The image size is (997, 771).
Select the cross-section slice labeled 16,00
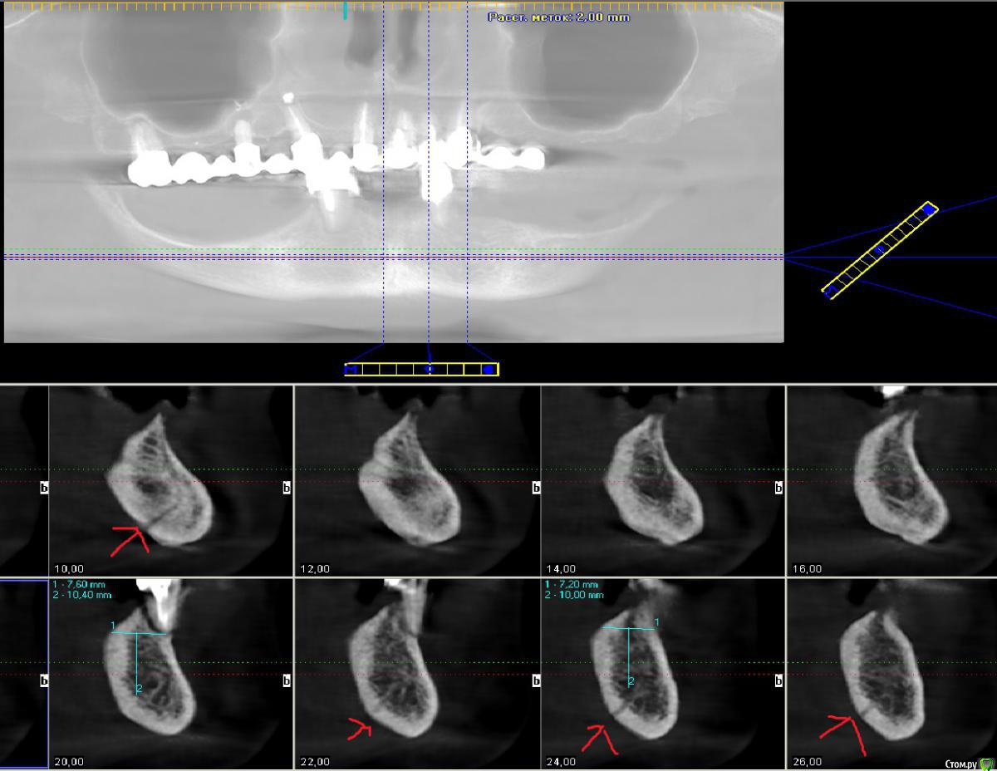(891, 480)
